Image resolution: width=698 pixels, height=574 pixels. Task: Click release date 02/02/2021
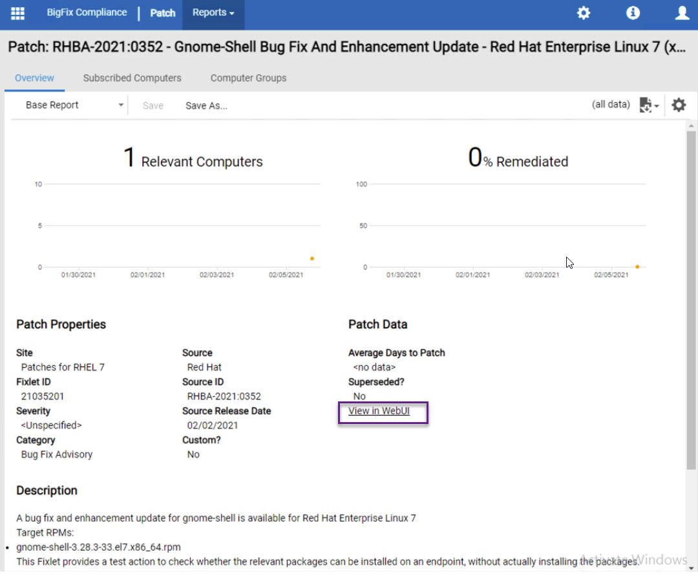[x=213, y=425]
